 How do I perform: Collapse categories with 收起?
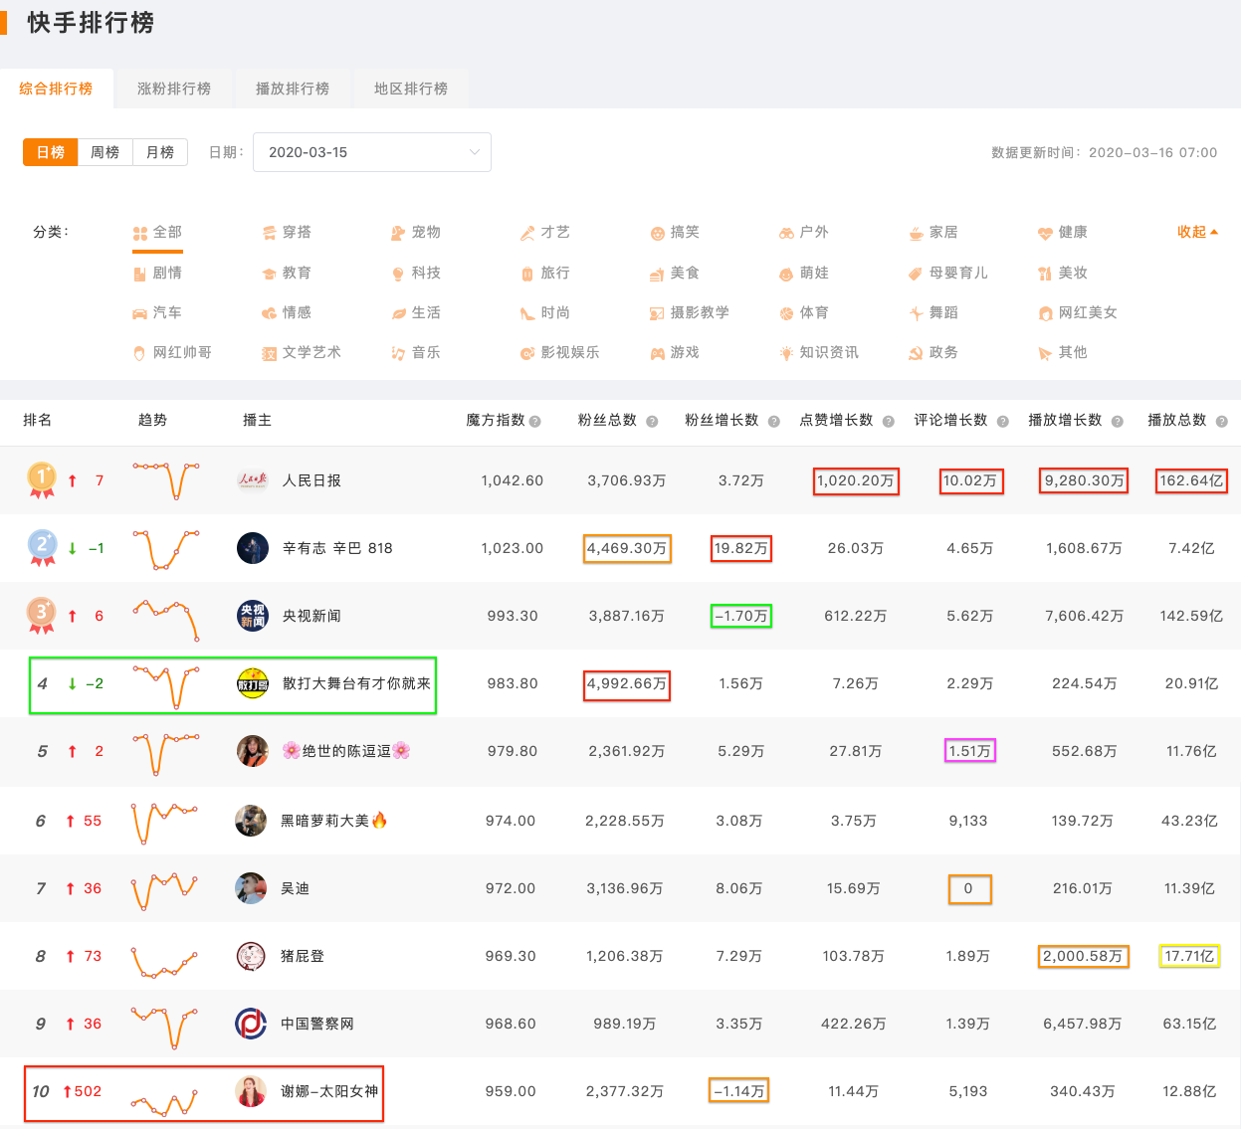pyautogui.click(x=1197, y=232)
